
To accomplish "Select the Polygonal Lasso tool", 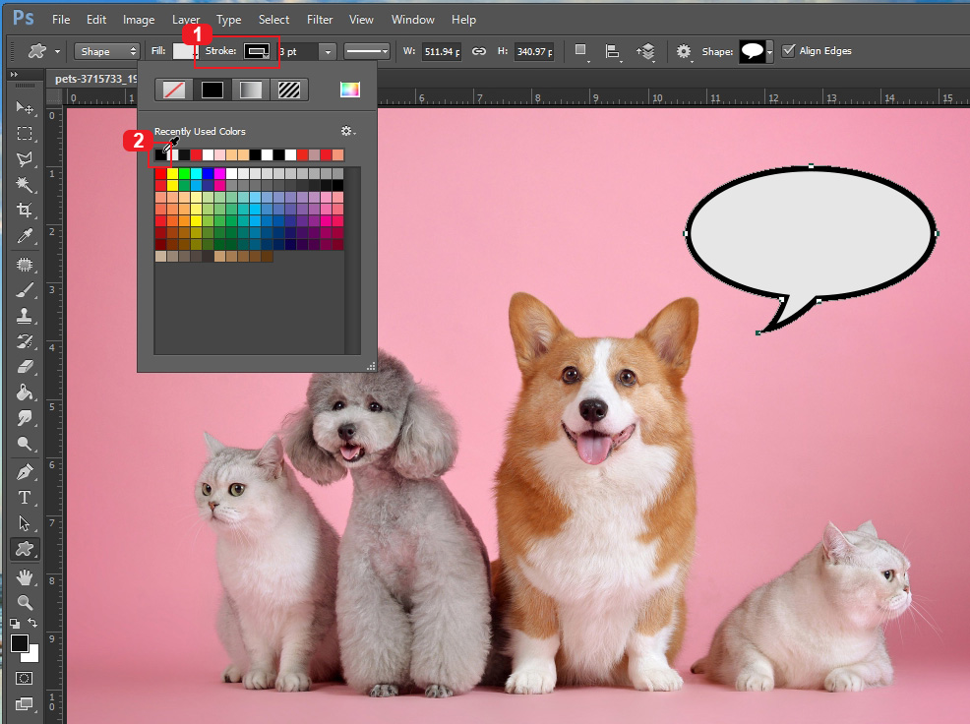I will (25, 159).
